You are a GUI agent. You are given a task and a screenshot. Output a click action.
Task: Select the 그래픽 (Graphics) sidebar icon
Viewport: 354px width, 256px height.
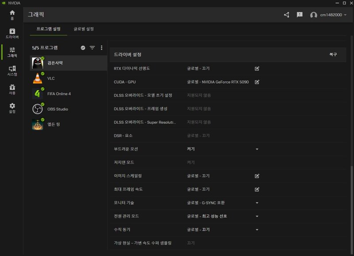(12, 52)
